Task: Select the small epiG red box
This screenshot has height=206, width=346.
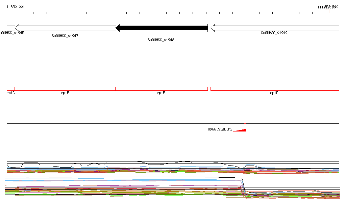Action: [11, 89]
